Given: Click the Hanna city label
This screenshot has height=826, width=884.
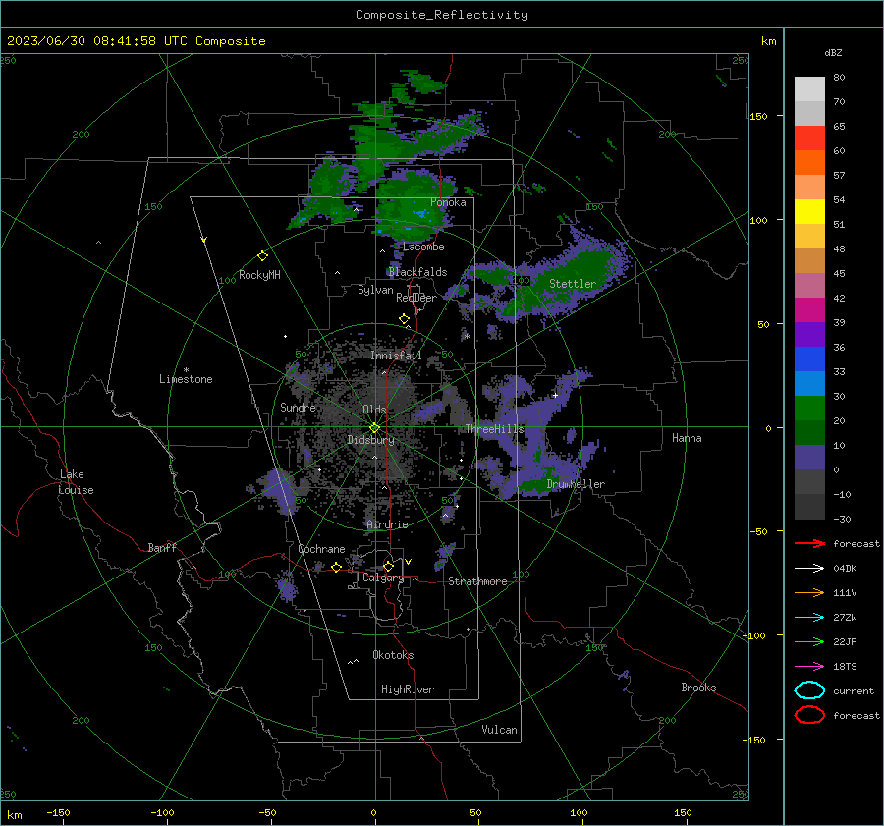Looking at the screenshot, I should (x=687, y=438).
